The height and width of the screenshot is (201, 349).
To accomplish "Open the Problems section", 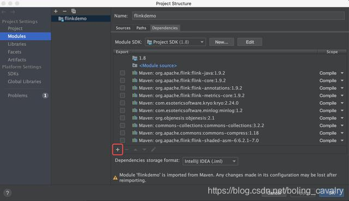I will coord(18,96).
